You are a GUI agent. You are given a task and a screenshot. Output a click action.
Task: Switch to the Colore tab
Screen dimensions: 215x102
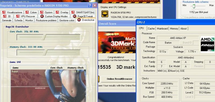tap(31, 12)
